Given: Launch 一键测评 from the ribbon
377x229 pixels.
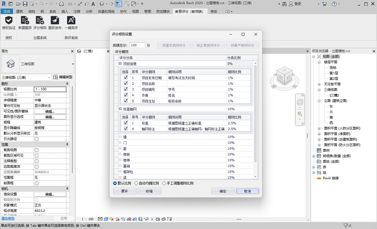Looking at the screenshot, I should pyautogui.click(x=71, y=20).
